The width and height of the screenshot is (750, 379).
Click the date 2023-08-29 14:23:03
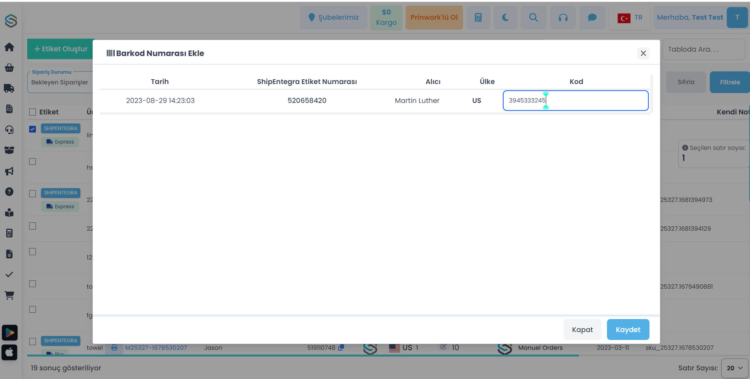click(160, 101)
